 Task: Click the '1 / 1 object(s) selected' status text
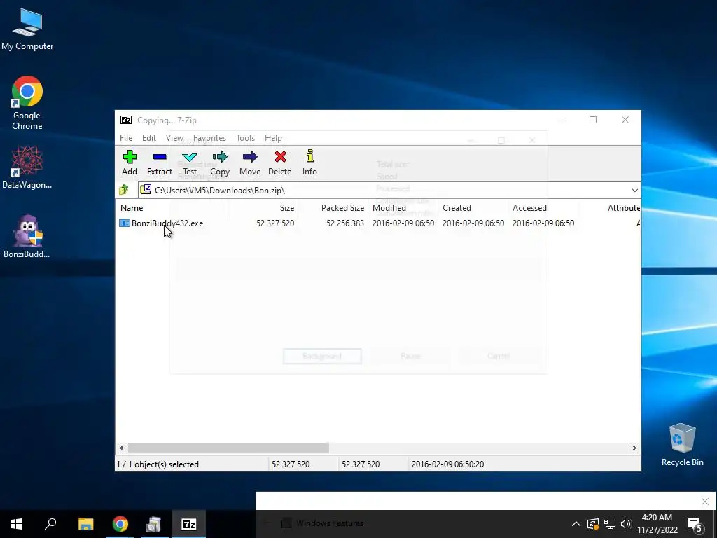tap(158, 464)
